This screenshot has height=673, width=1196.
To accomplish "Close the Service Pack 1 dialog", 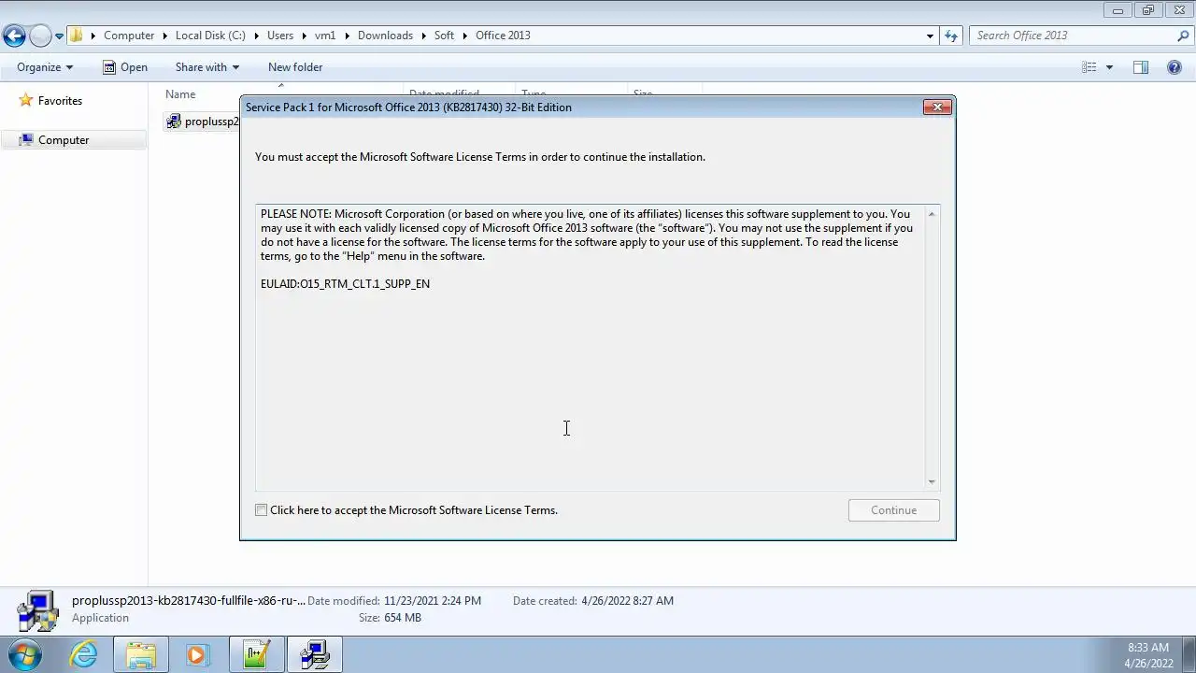I will click(x=937, y=107).
